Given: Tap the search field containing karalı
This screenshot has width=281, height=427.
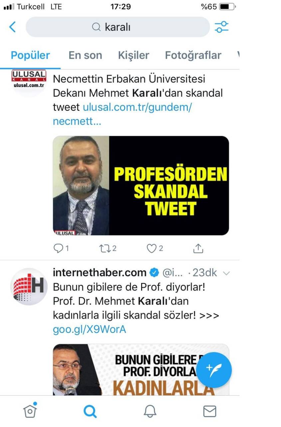Looking at the screenshot, I should click(118, 27).
